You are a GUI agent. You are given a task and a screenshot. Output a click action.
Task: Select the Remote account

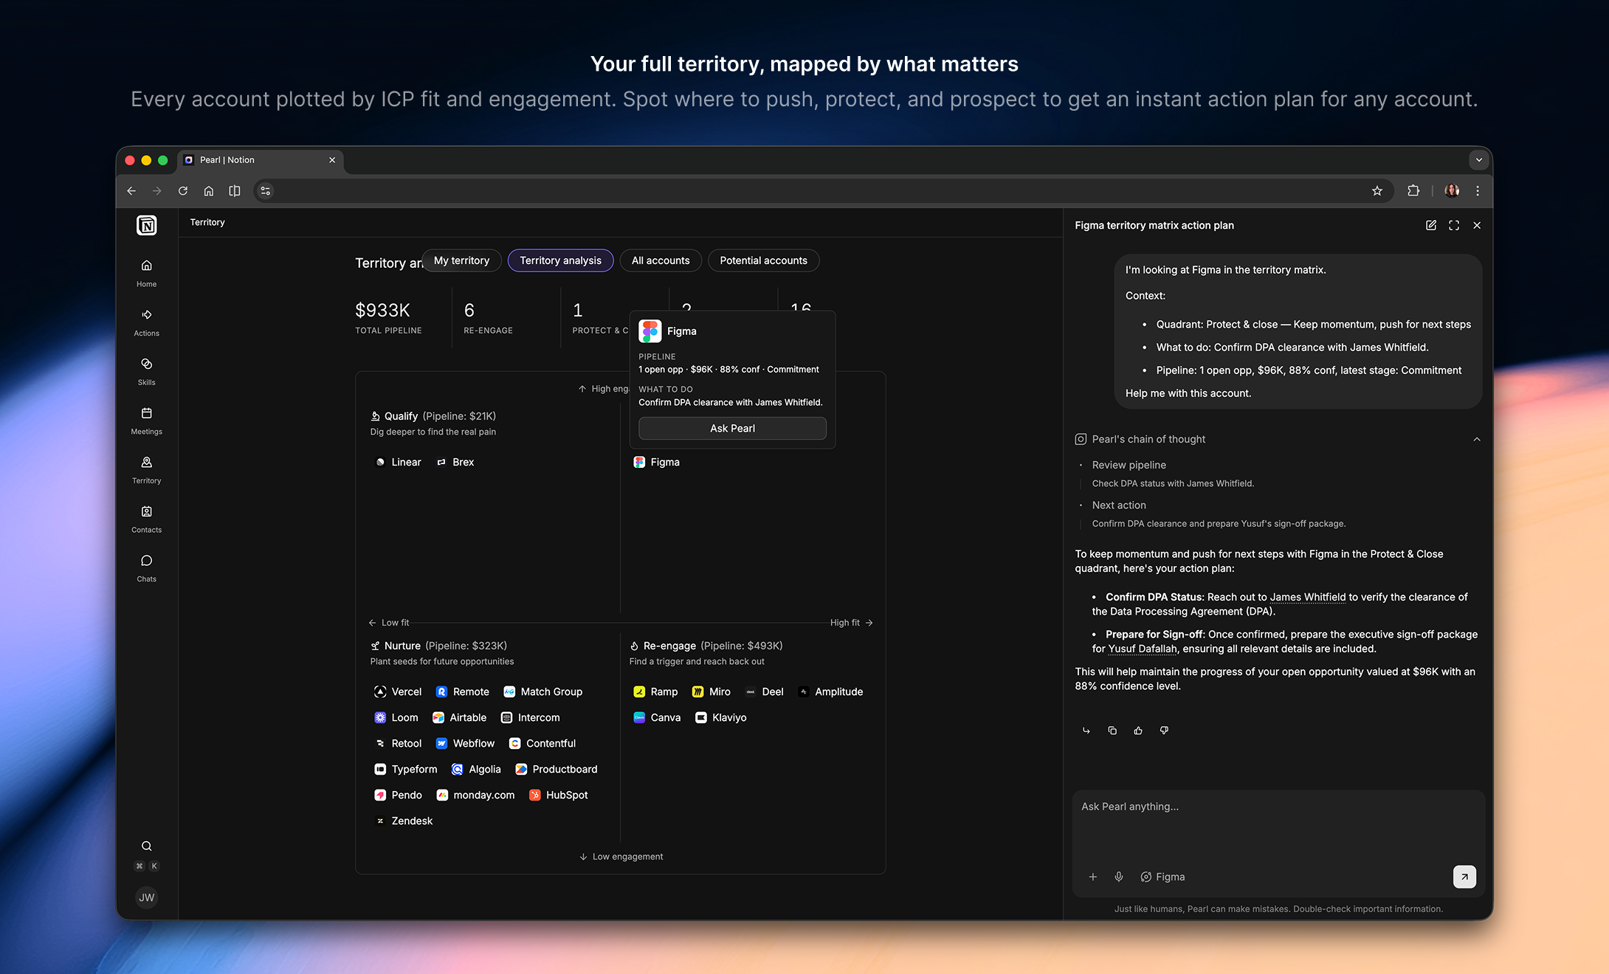click(x=463, y=691)
